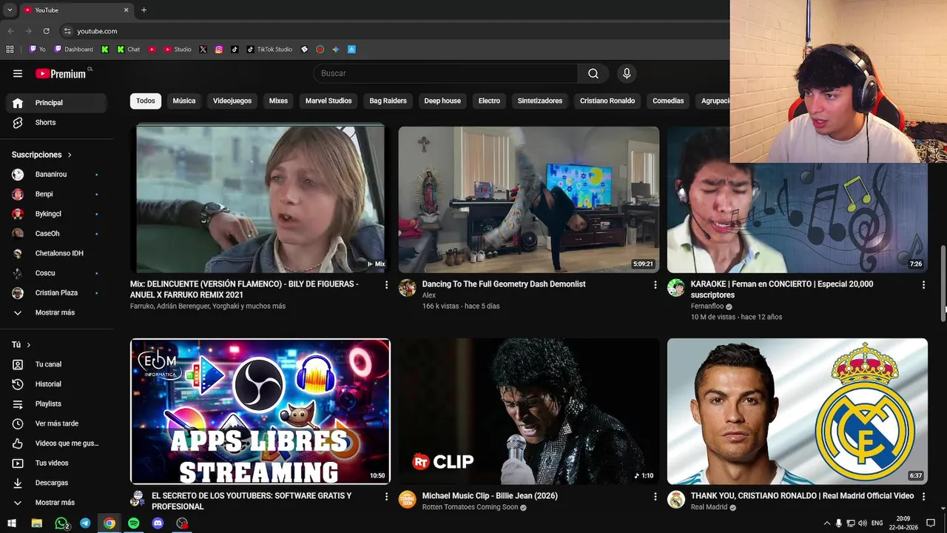Select the Música filter chip

pos(184,101)
